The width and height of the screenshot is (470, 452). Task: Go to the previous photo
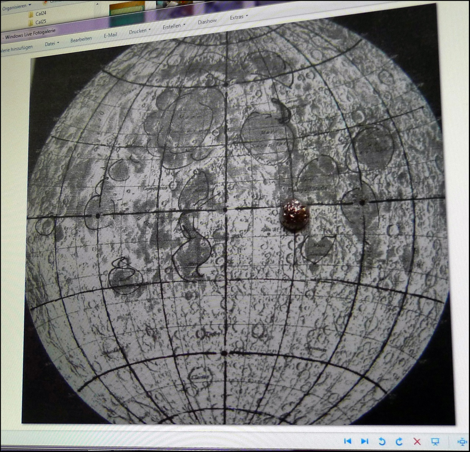click(347, 441)
